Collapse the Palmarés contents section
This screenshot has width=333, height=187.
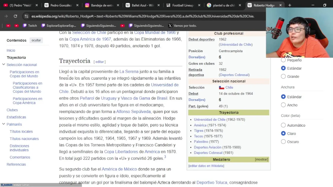4,124
